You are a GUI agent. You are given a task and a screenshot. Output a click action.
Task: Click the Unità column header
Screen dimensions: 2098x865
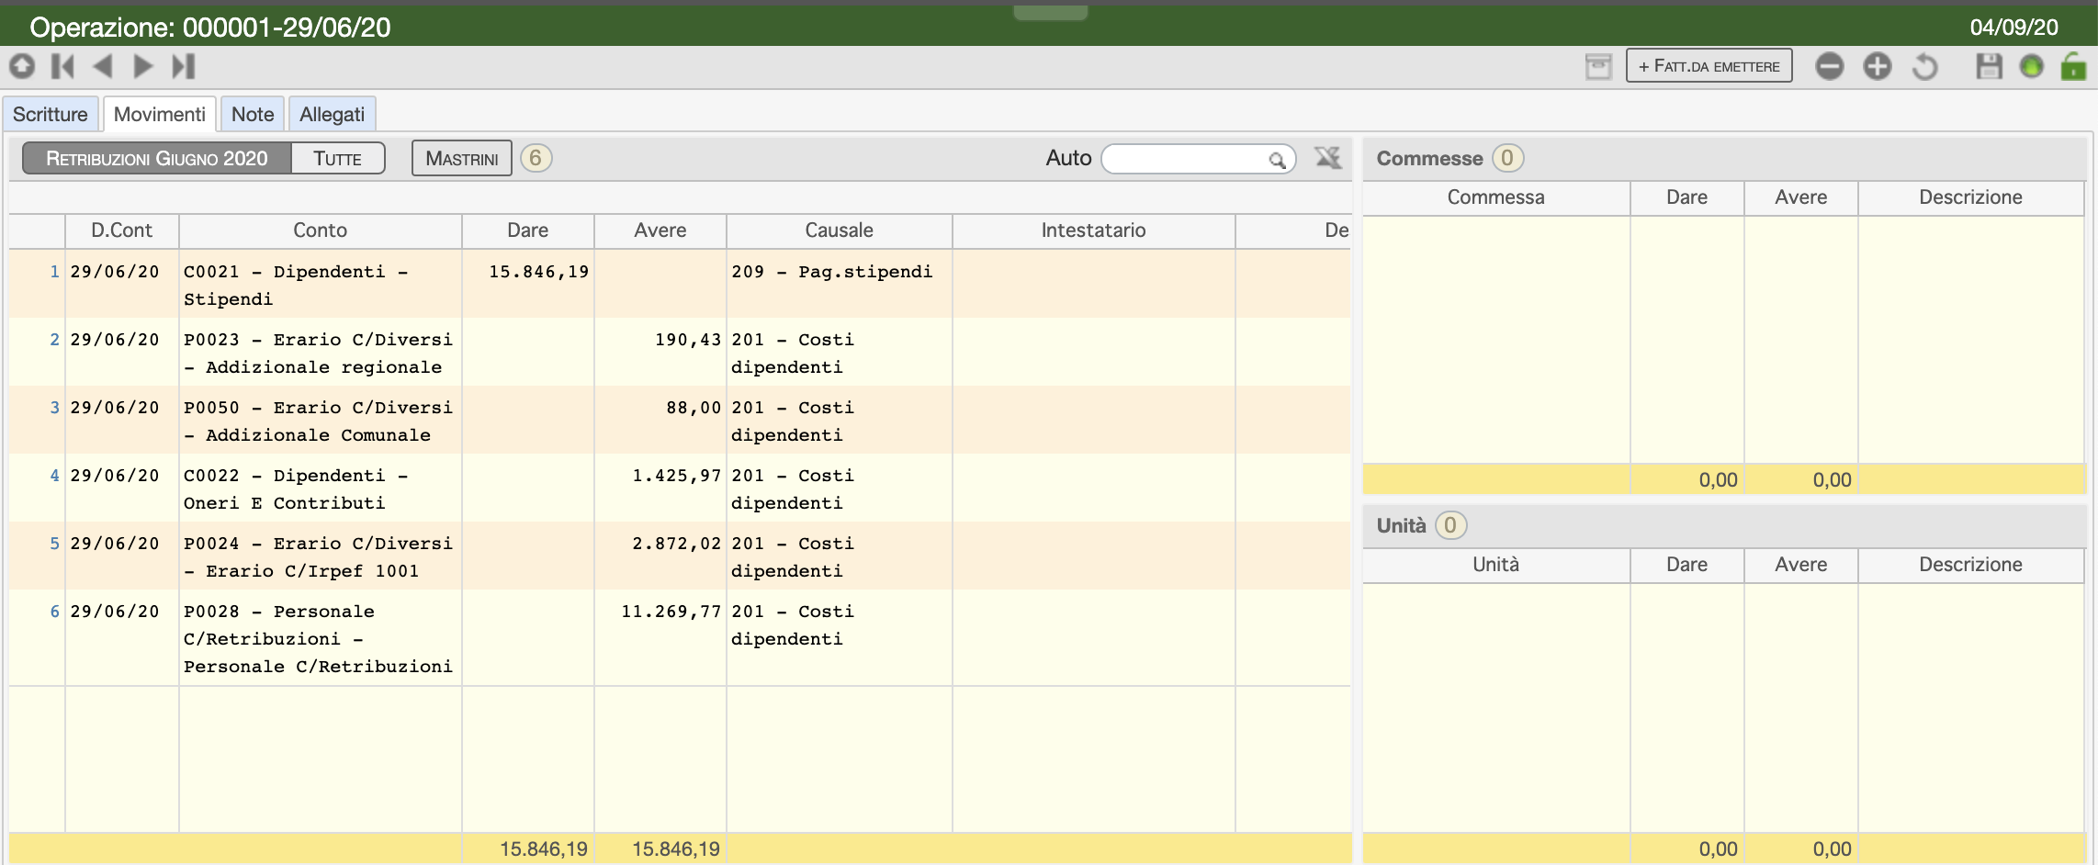1495,565
